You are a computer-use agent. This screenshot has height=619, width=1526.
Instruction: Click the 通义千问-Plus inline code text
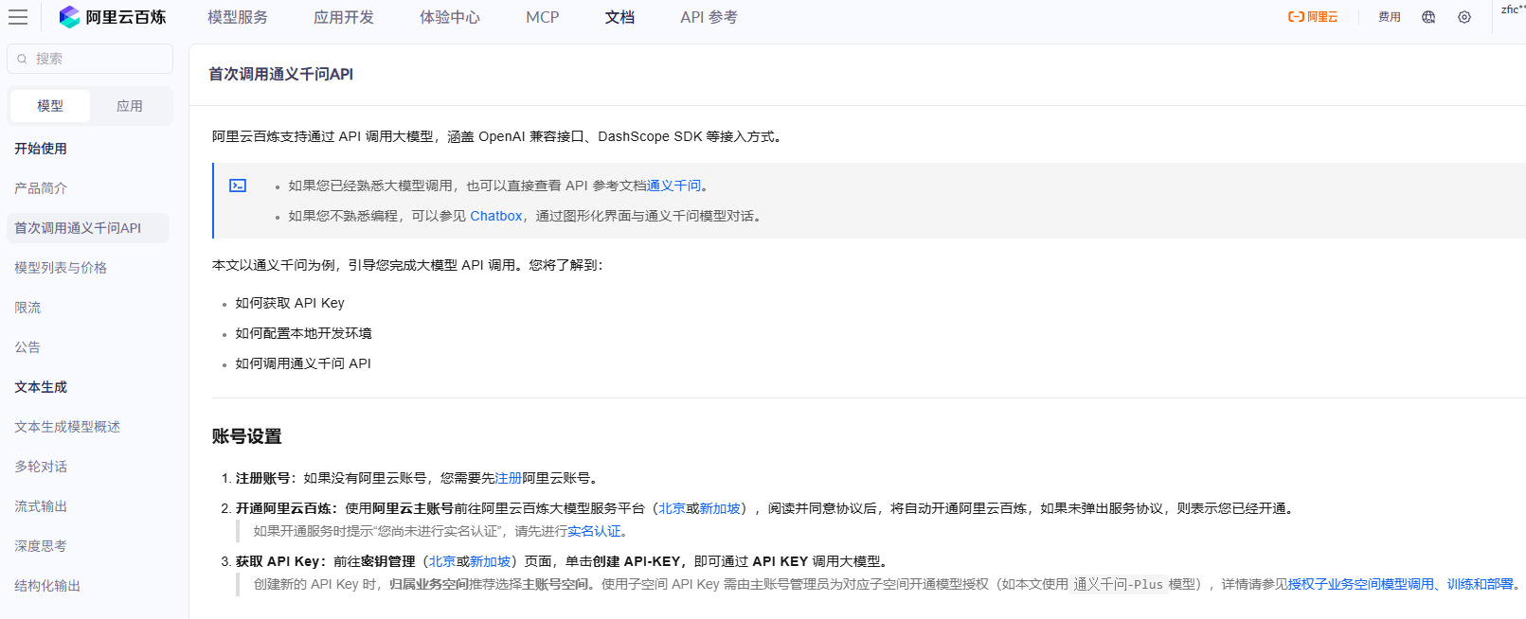1118,584
